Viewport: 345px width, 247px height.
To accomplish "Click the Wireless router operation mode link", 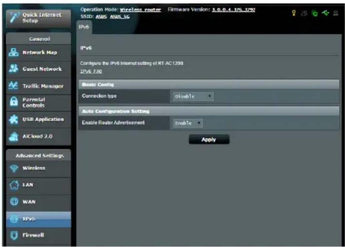I will [140, 10].
